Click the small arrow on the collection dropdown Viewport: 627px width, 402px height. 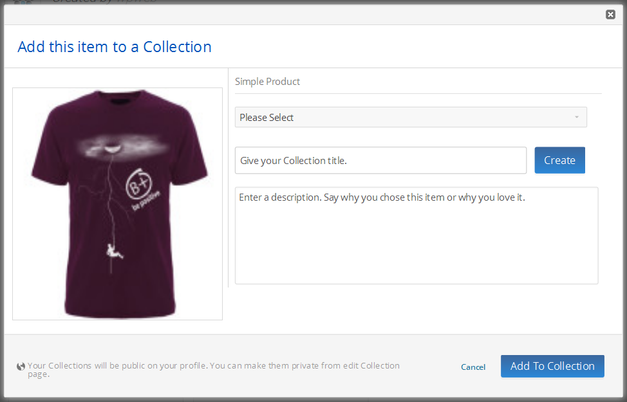point(577,117)
